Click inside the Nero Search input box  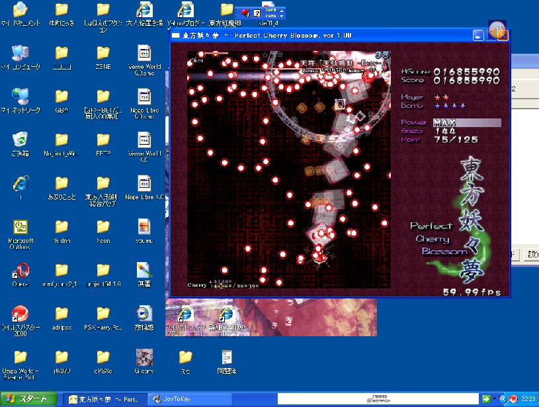[378, 399]
